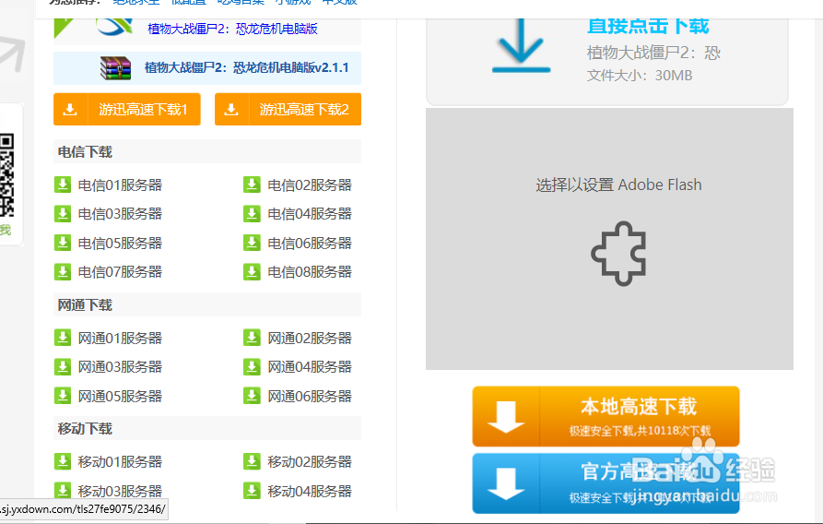The image size is (823, 524).
Task: Open 网通01服务器 download link
Action: (x=120, y=338)
